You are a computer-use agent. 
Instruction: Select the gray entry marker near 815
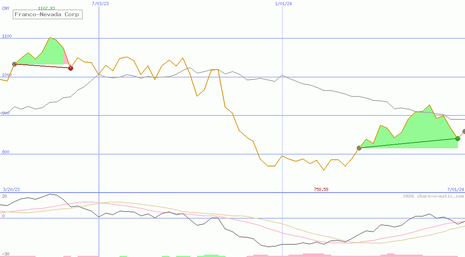click(359, 148)
